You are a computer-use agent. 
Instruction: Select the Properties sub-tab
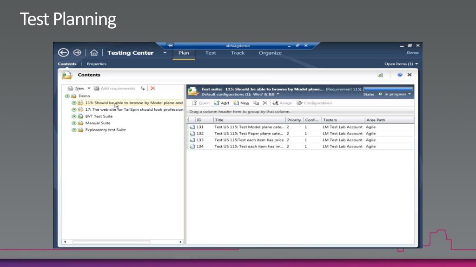point(97,64)
